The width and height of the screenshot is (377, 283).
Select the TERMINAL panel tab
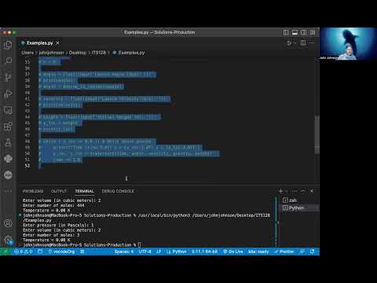coord(84,191)
